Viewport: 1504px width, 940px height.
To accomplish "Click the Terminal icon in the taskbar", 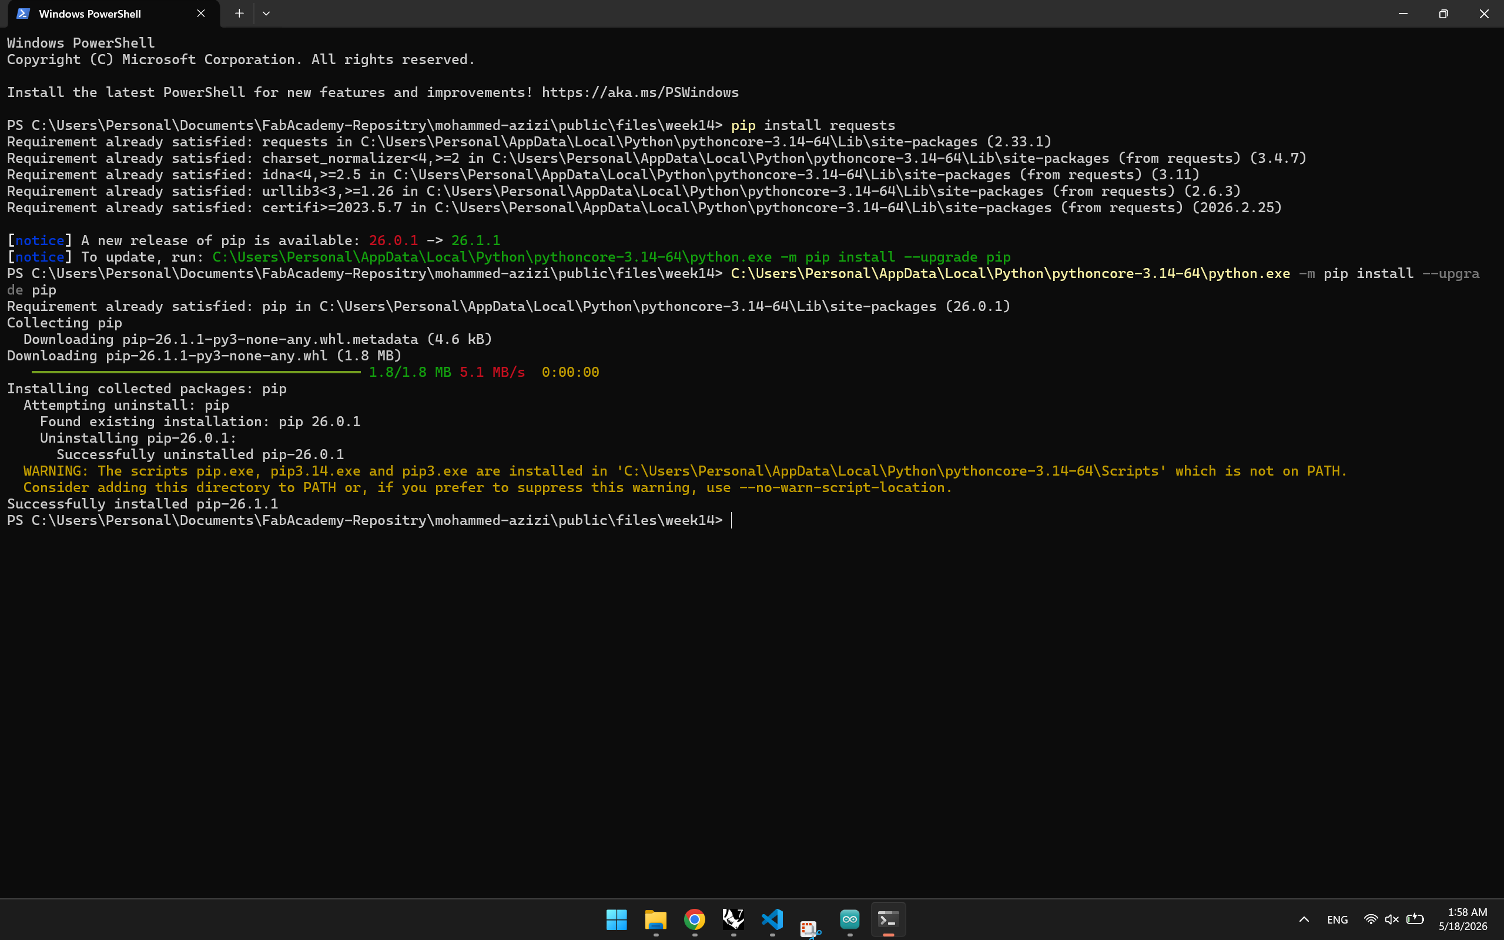I will click(888, 919).
